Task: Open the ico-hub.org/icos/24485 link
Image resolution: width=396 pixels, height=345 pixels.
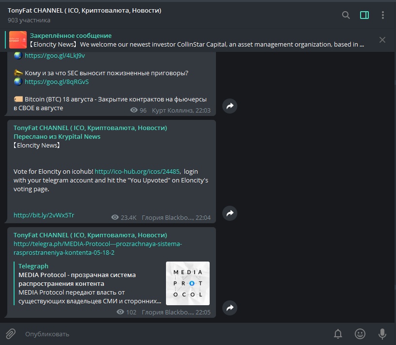Action: pyautogui.click(x=137, y=171)
